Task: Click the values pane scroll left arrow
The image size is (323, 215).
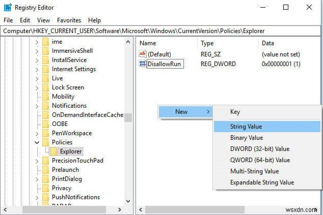Action: click(141, 209)
